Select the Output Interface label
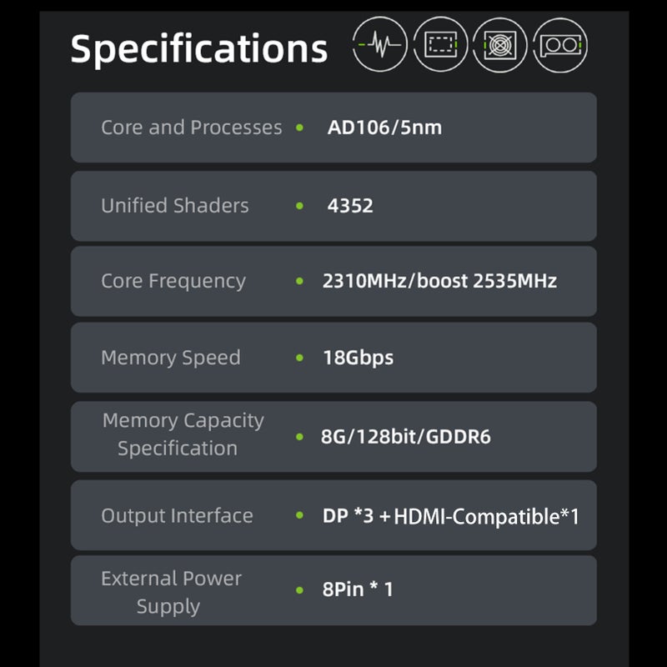 pos(177,515)
